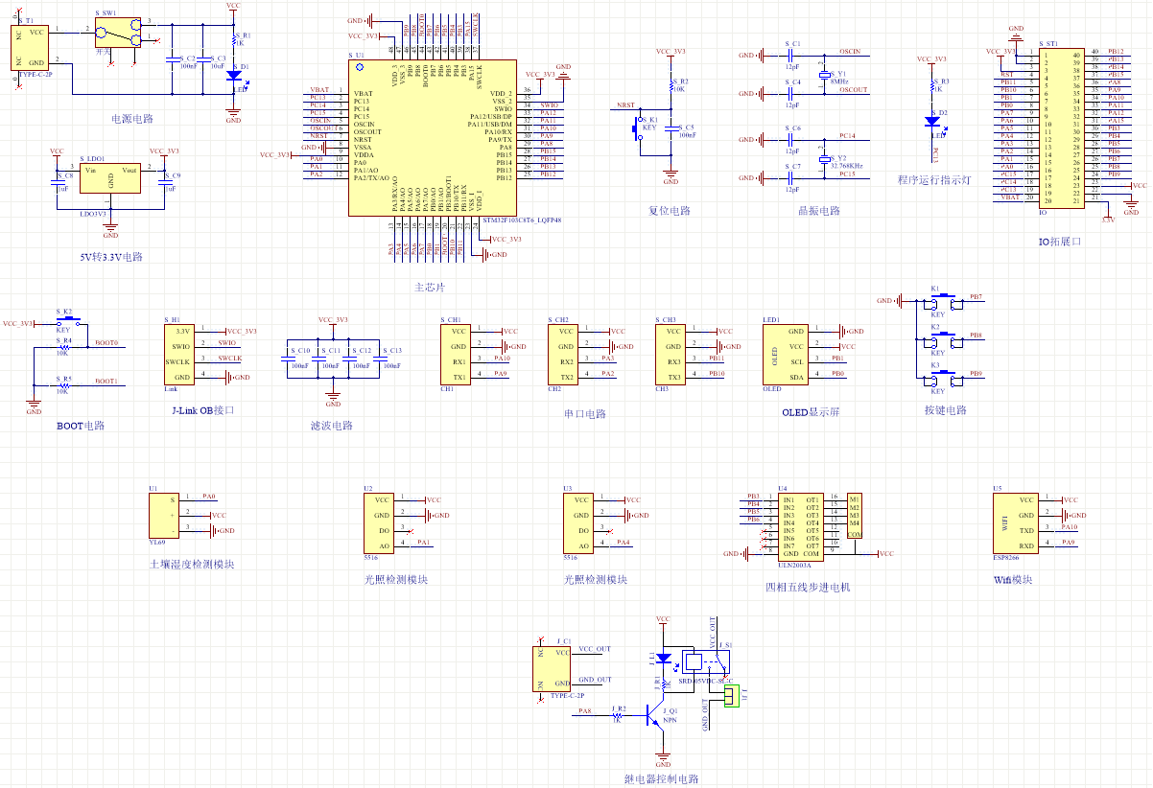
Task: Select the Y2 32.768KHz crystal symbol
Action: click(x=823, y=158)
